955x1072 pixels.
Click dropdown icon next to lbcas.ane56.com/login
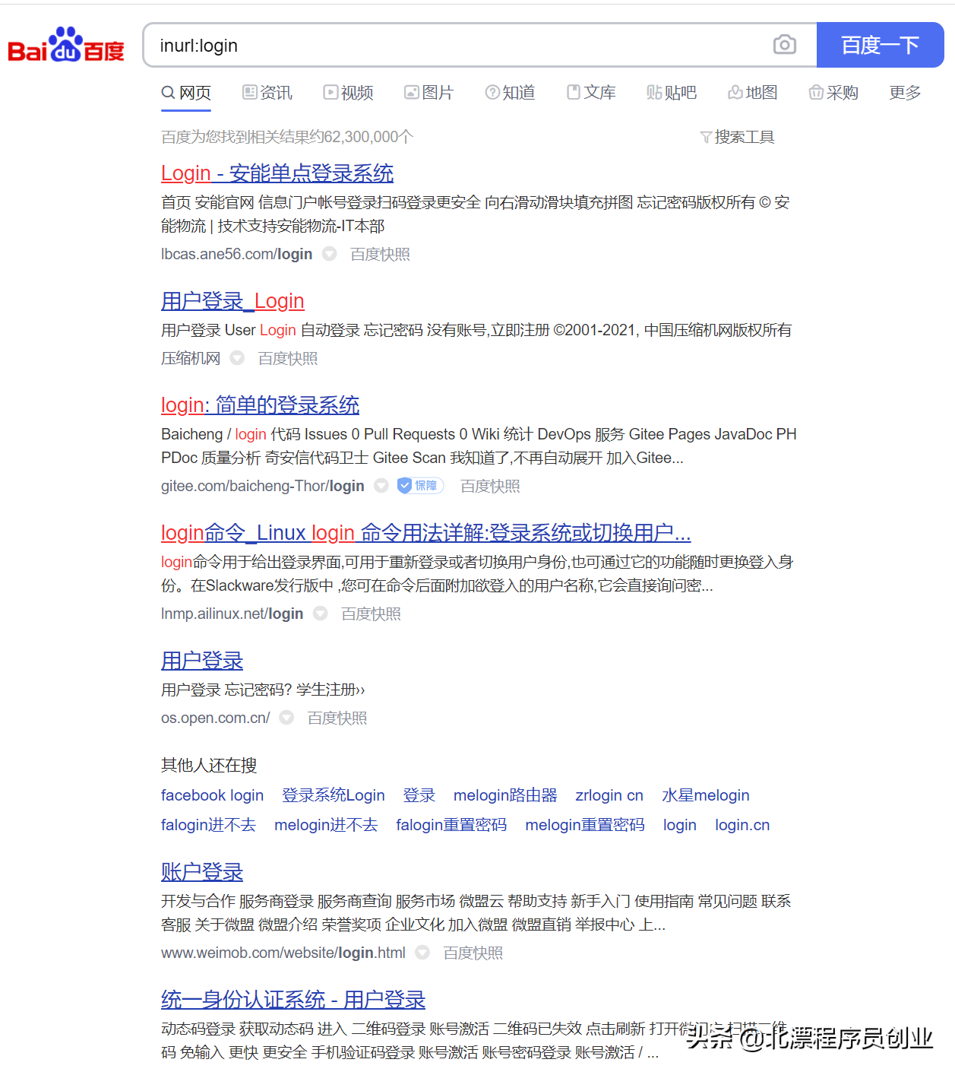click(x=329, y=254)
